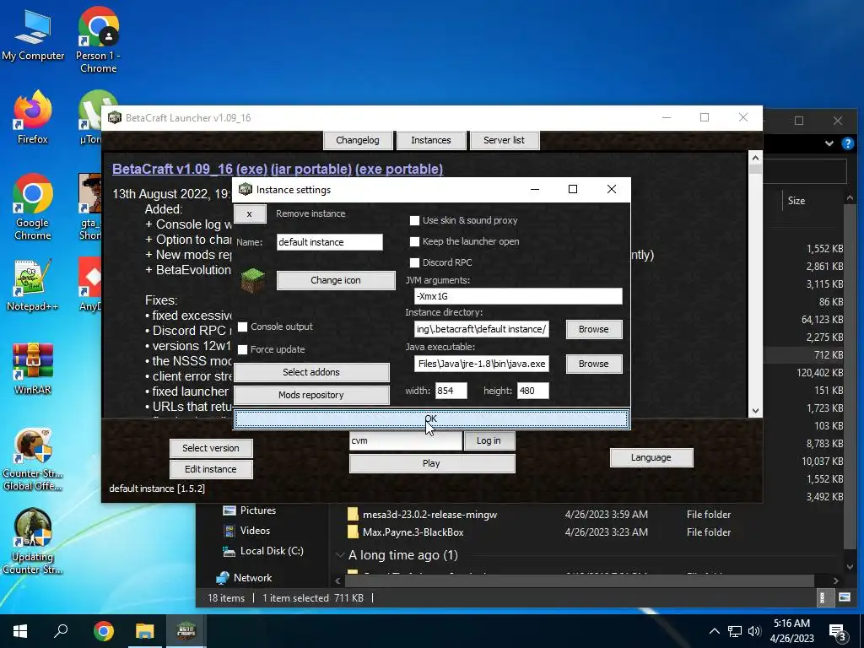Open My Computer desktop icon
The image size is (864, 648).
coord(33,34)
